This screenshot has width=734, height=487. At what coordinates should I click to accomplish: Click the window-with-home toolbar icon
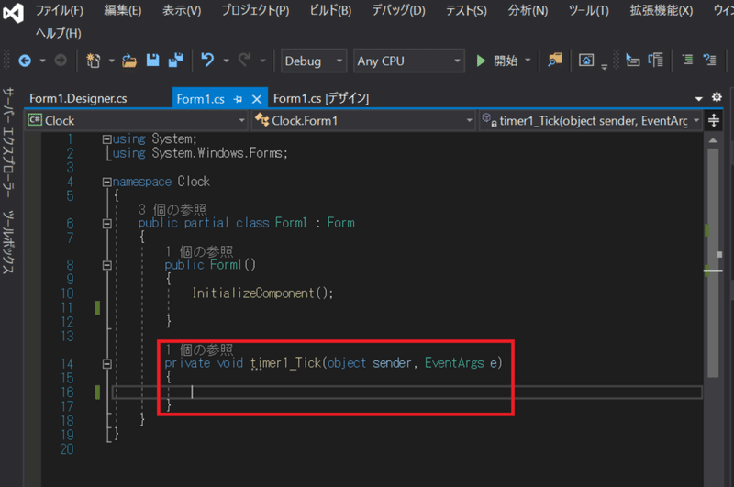point(586,61)
